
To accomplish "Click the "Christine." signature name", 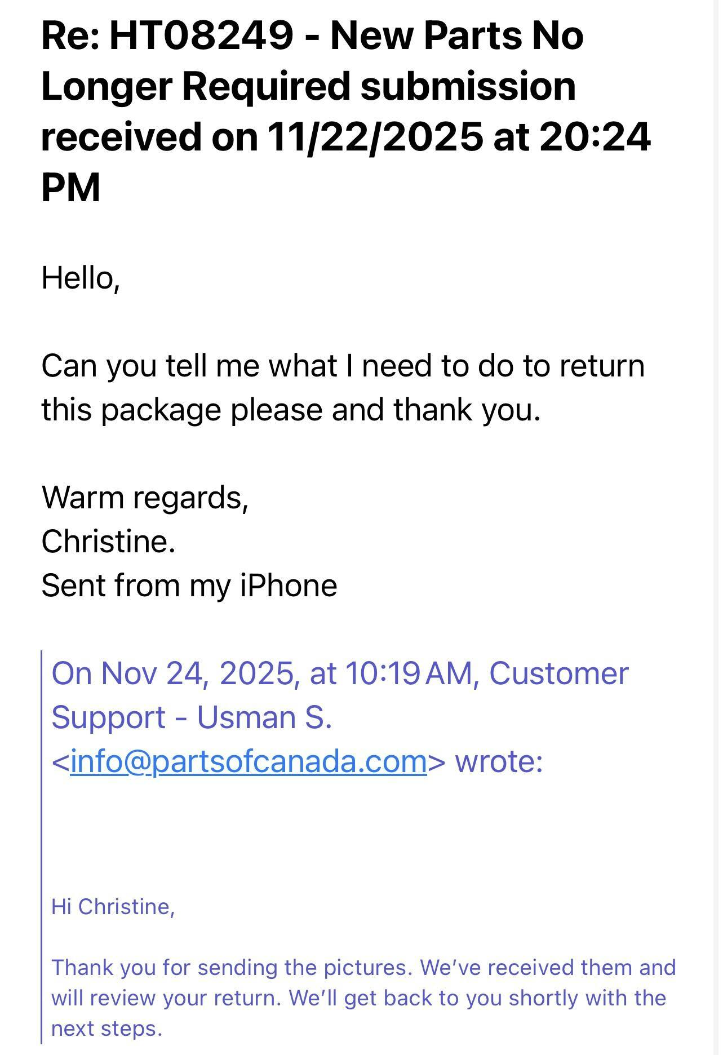I will [108, 542].
